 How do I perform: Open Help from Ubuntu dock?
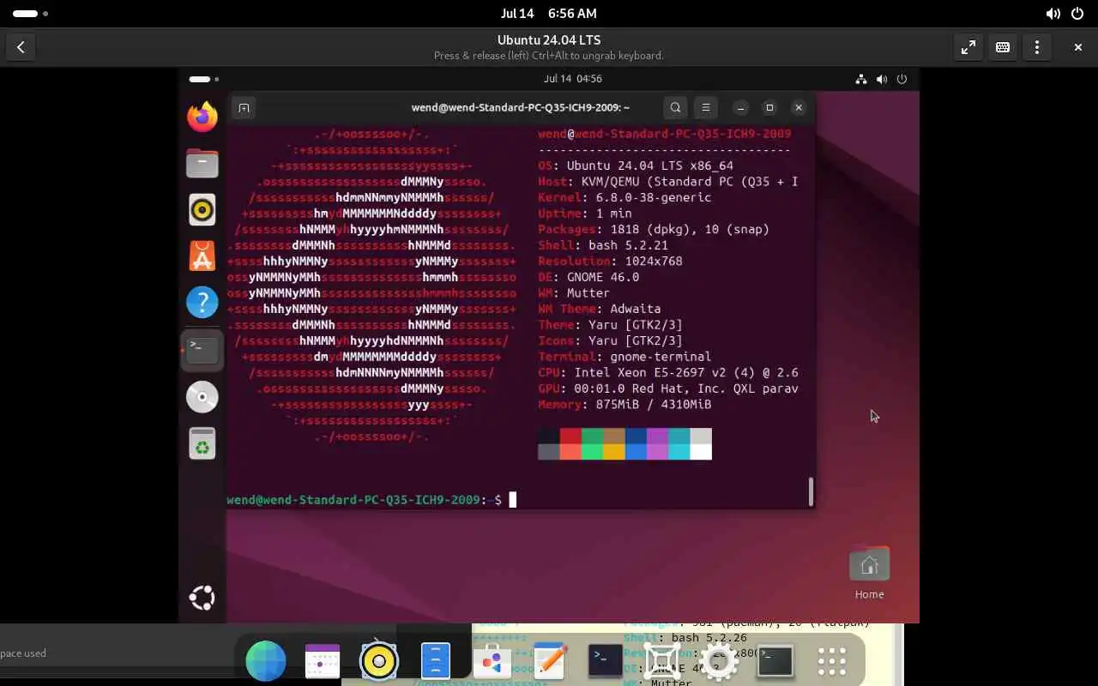(202, 303)
